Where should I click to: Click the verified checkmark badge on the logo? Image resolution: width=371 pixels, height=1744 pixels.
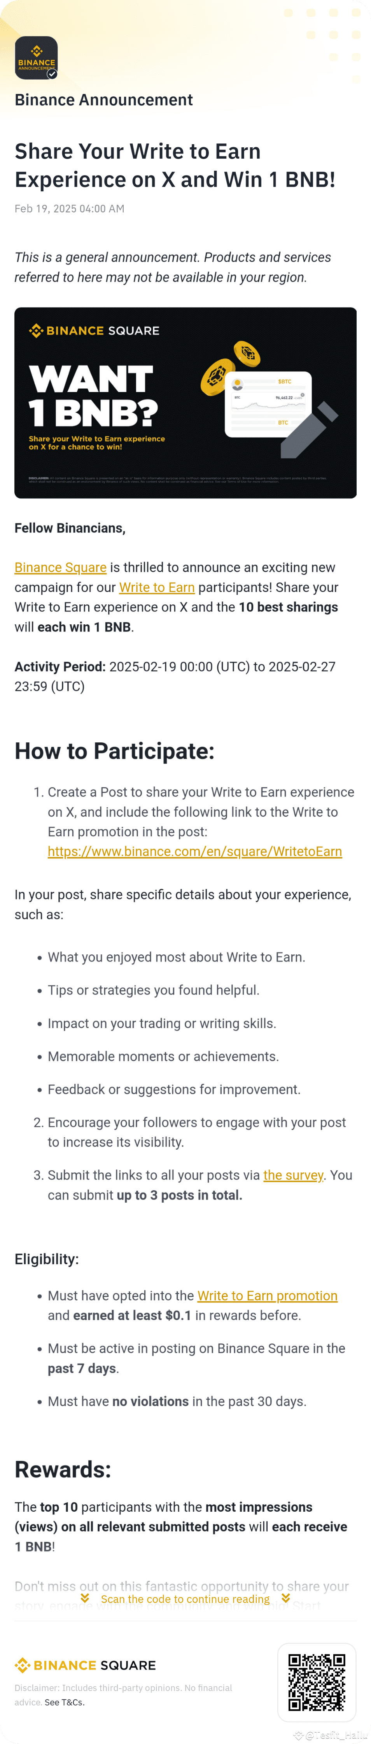(51, 74)
